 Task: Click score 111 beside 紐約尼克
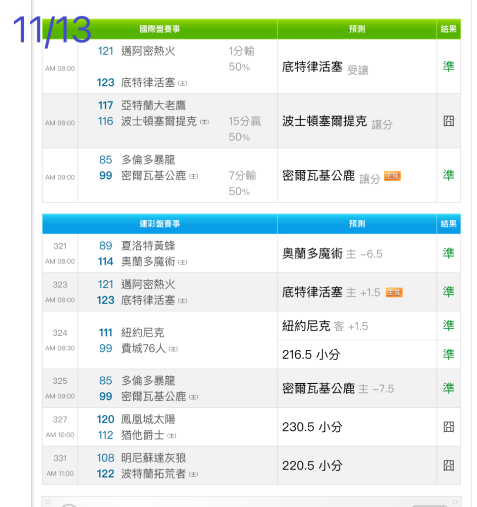click(106, 333)
